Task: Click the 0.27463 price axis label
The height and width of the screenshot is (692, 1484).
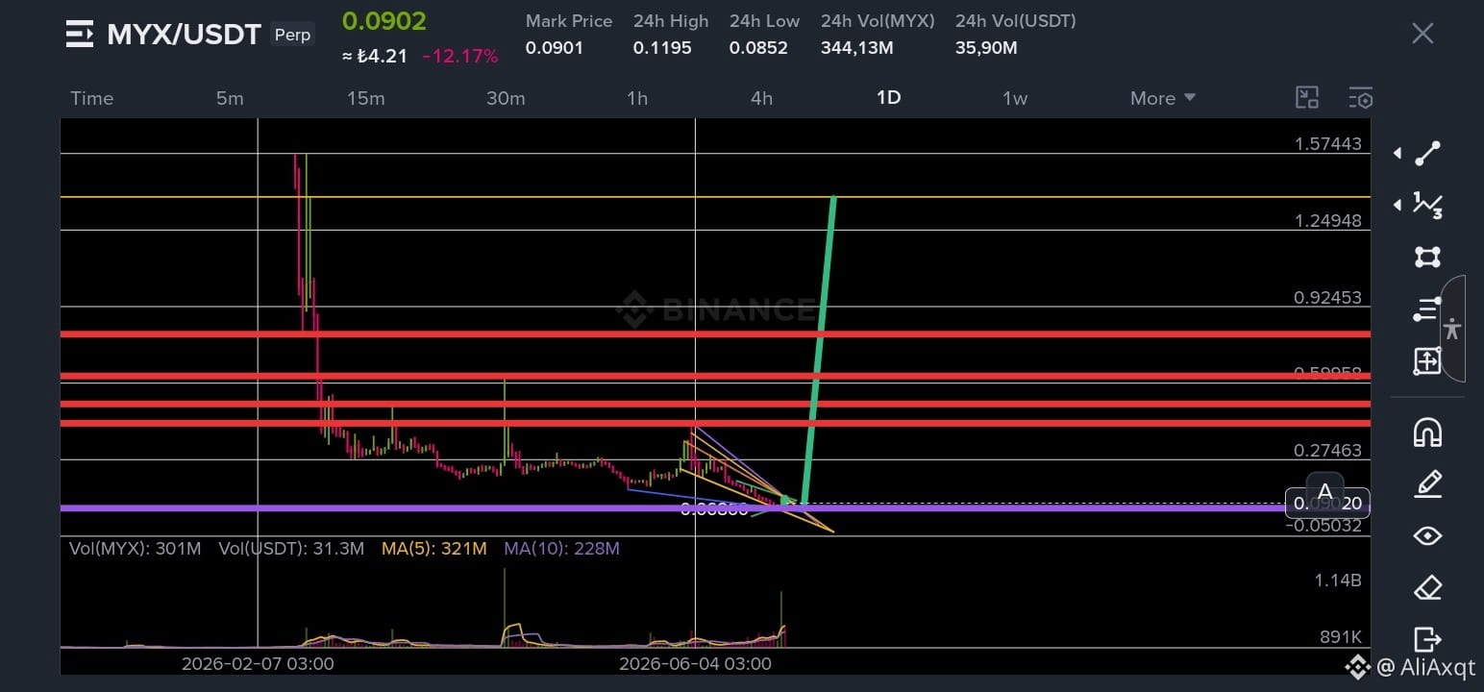Action: (1328, 451)
